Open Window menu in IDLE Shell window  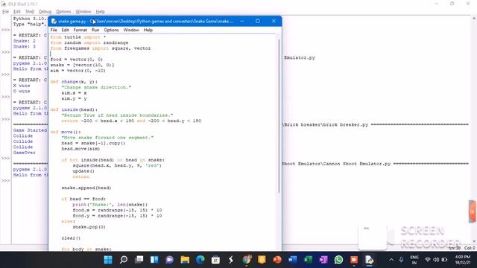pyautogui.click(x=83, y=12)
